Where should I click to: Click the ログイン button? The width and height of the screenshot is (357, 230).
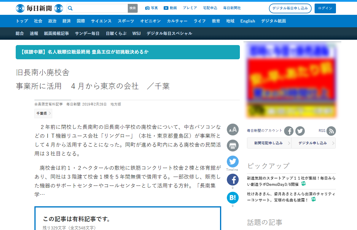325,8
